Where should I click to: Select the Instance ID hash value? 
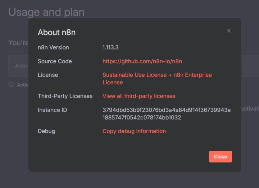(x=167, y=114)
